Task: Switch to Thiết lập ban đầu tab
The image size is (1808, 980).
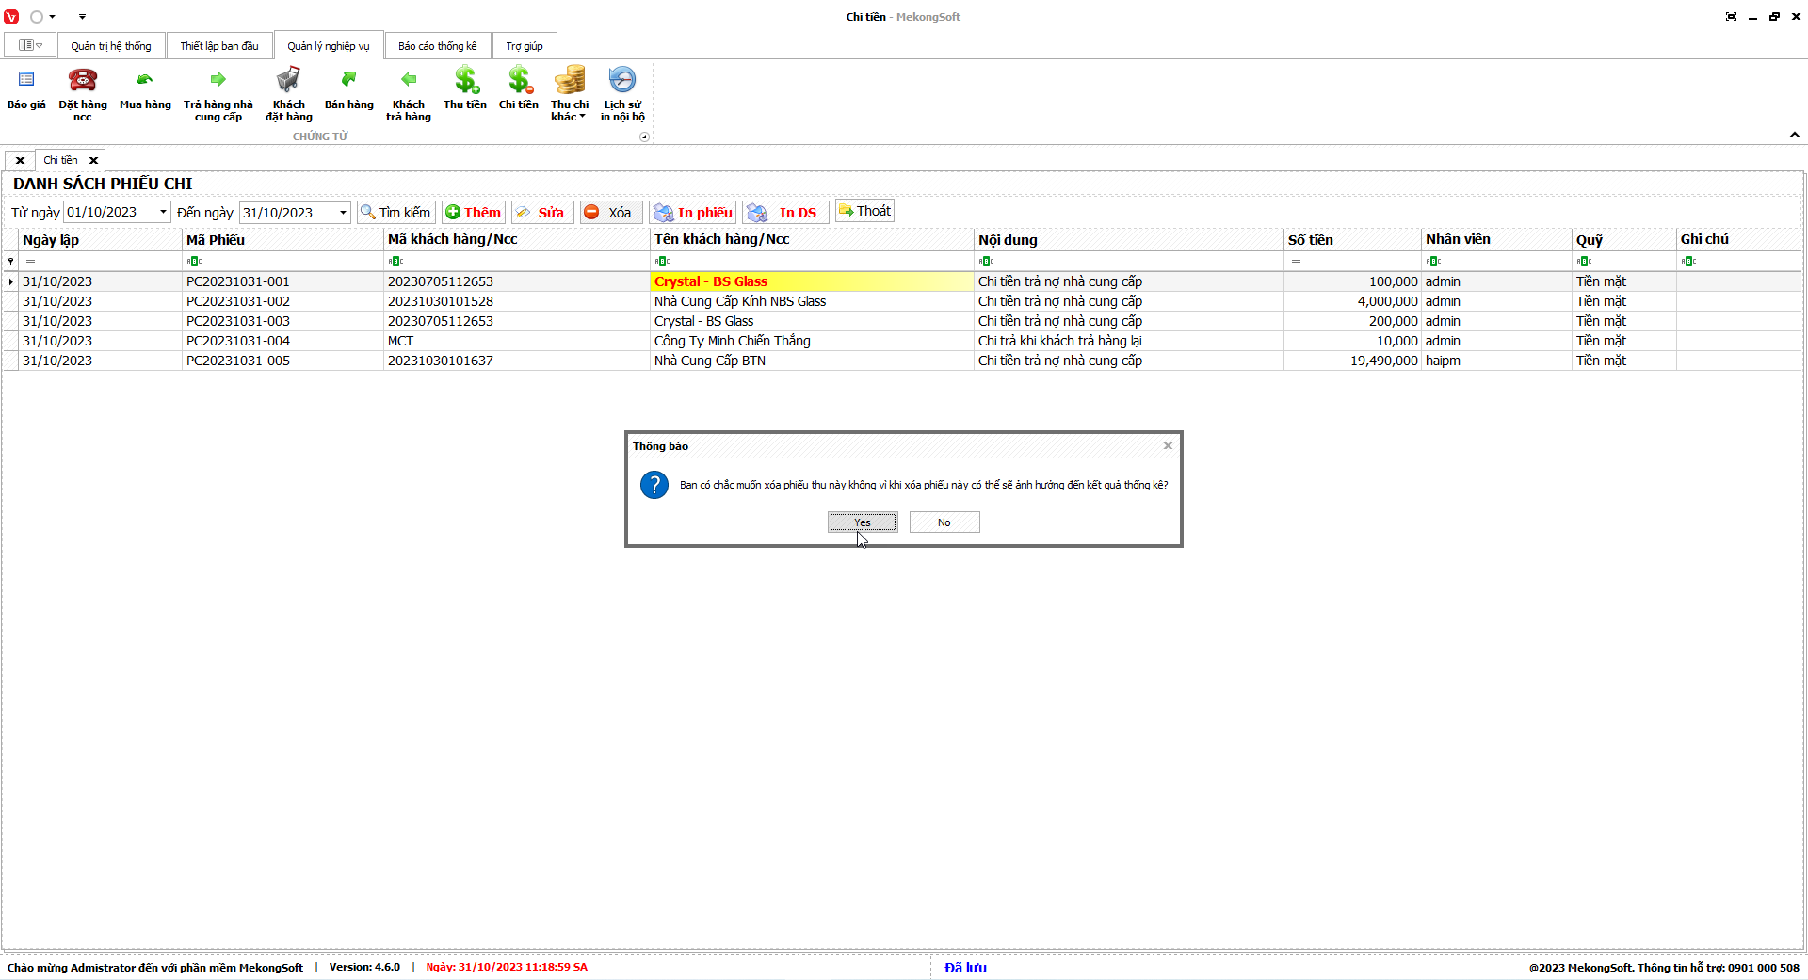Action: click(x=219, y=46)
